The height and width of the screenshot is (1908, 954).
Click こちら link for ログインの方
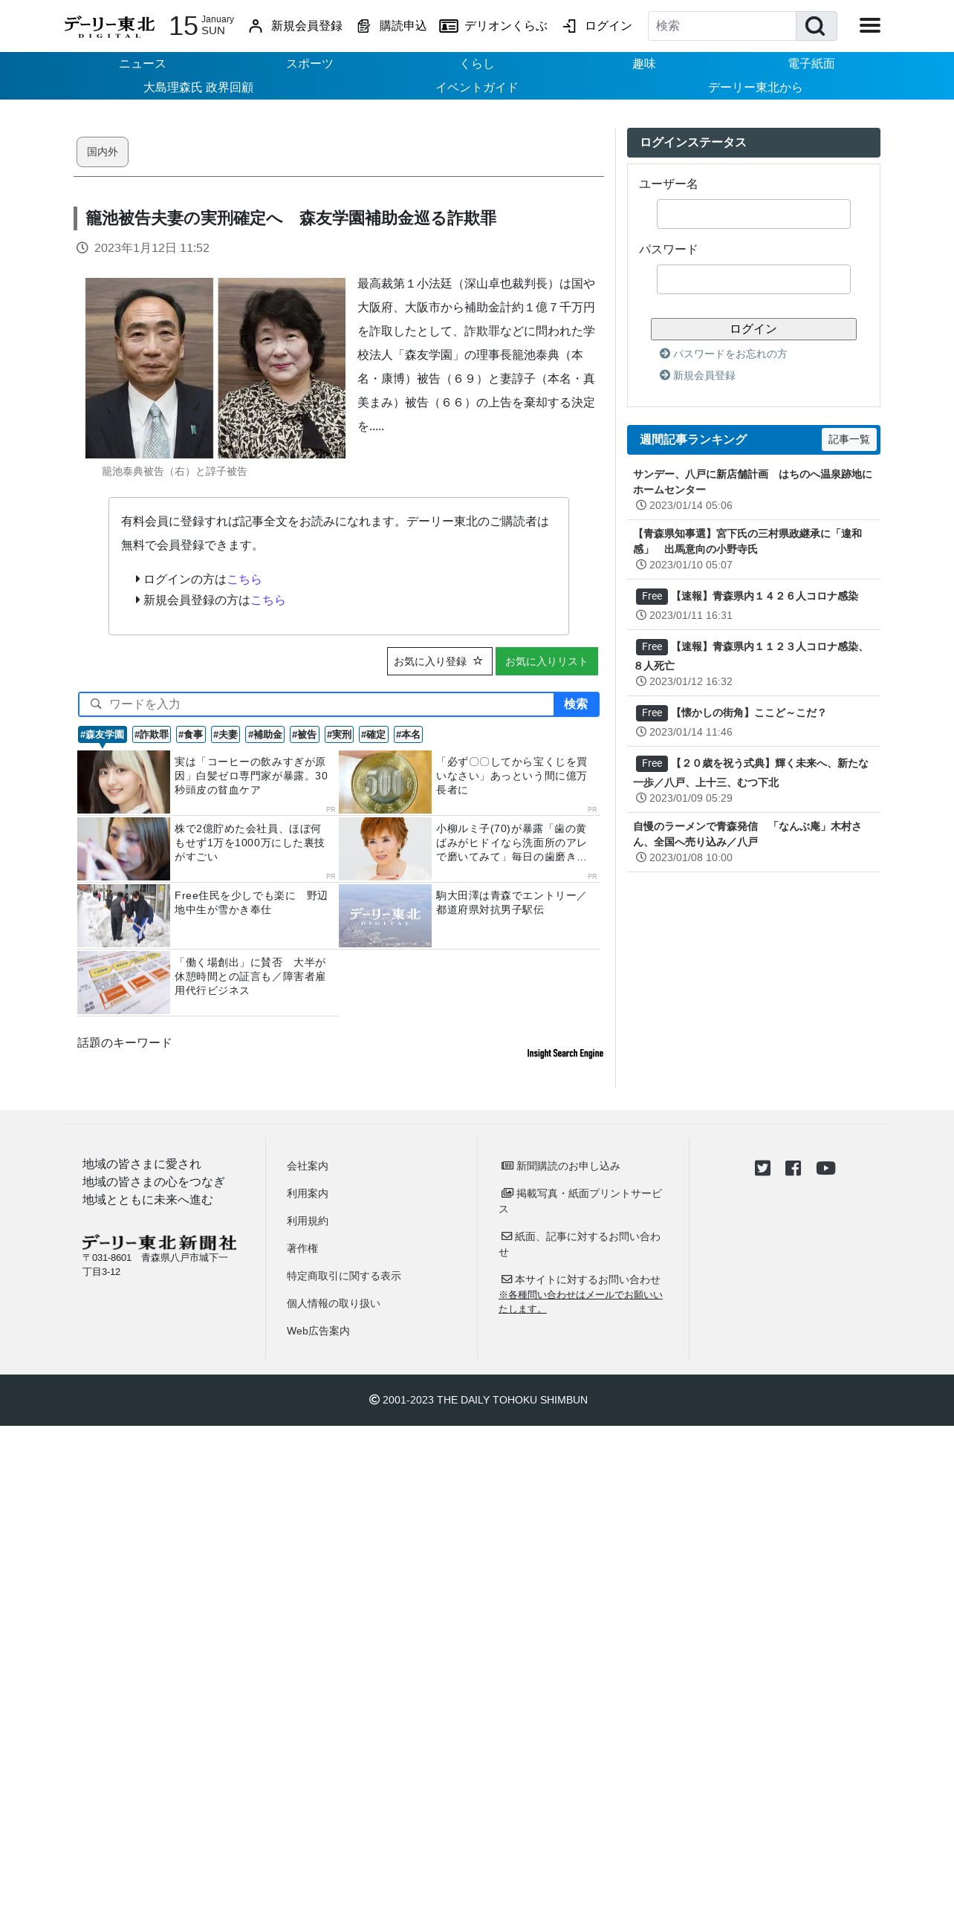pos(244,580)
